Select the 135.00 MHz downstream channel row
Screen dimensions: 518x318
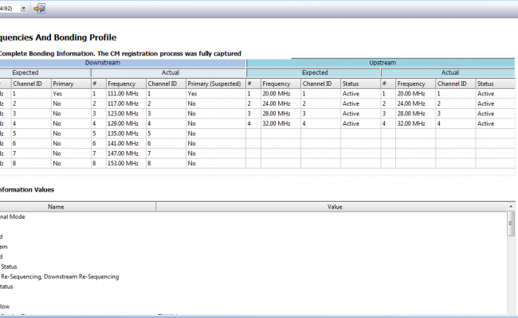coord(122,134)
